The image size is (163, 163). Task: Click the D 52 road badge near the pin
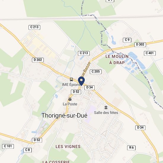(x=76, y=92)
